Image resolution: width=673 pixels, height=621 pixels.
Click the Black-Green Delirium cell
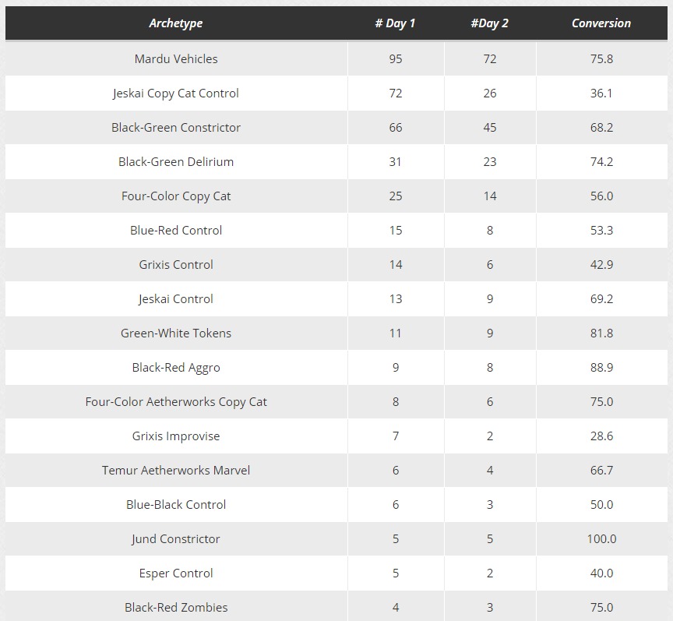pyautogui.click(x=176, y=162)
